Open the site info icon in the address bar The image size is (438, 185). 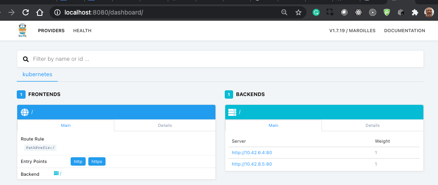(x=57, y=12)
